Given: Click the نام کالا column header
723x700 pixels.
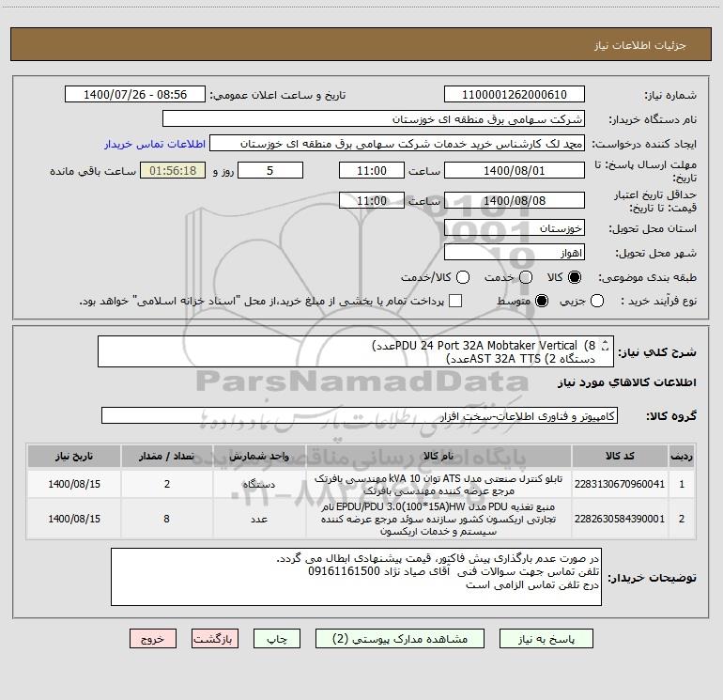Looking at the screenshot, I should point(438,456).
